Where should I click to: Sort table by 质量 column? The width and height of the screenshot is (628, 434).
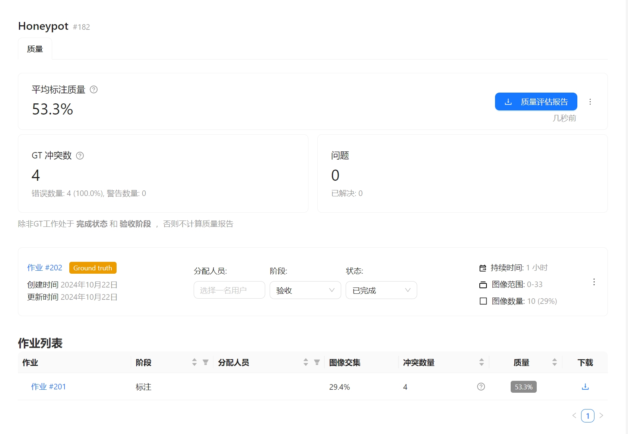(x=555, y=362)
